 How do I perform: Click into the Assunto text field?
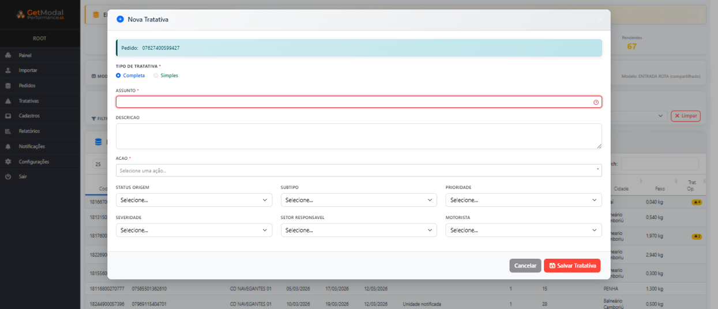coord(359,102)
